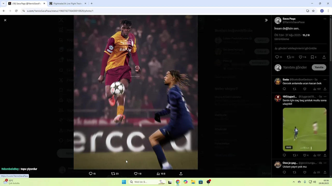Viewport: 332px width, 186px height.
Task: Share the post via the sidebar share icon
Action: (324, 57)
